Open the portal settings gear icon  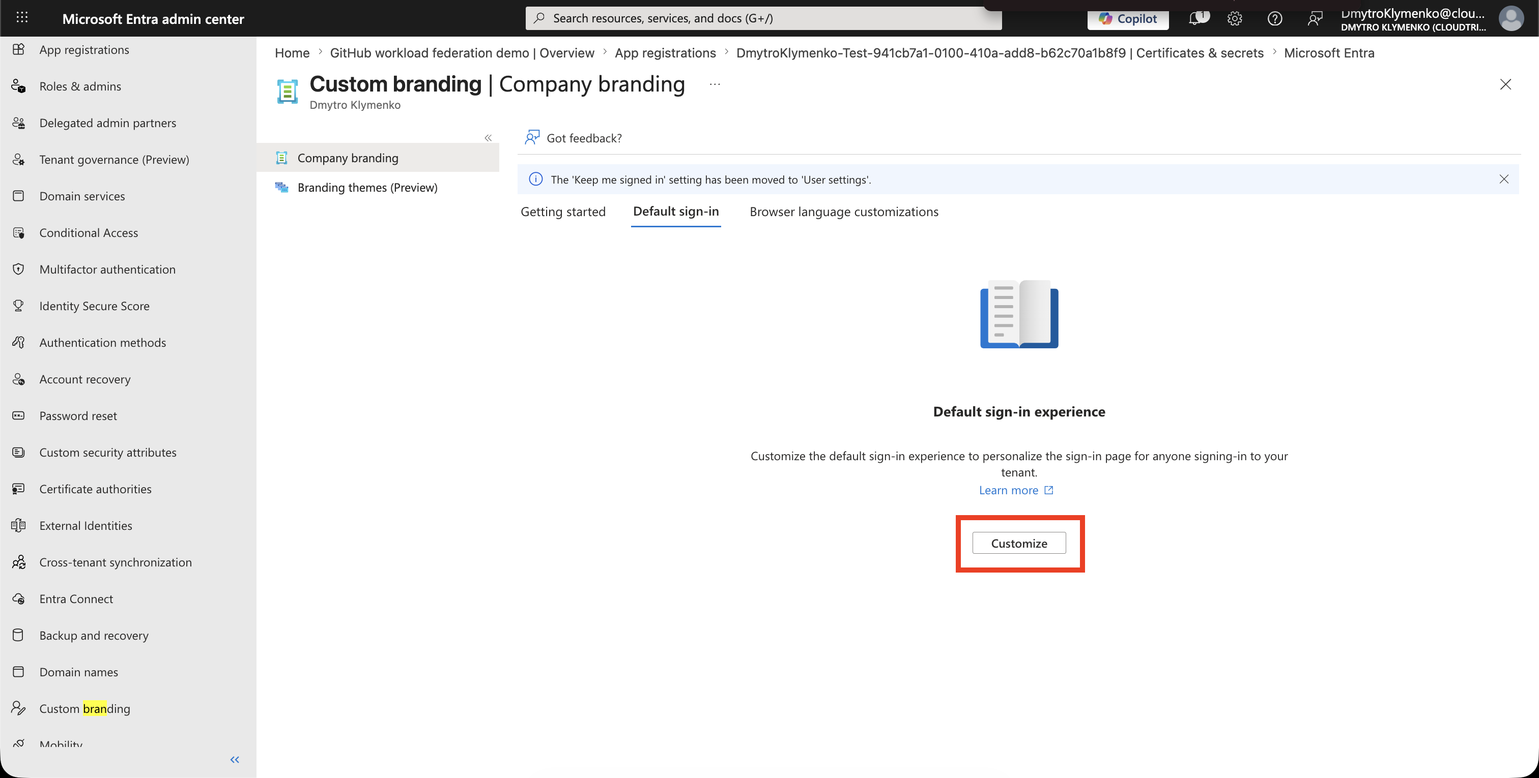coord(1234,18)
